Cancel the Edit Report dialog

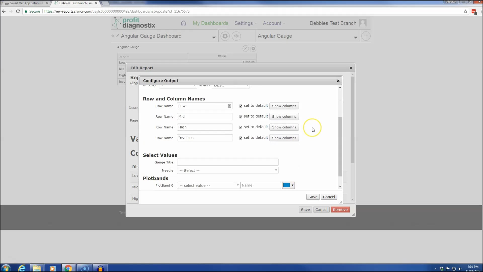(321, 210)
